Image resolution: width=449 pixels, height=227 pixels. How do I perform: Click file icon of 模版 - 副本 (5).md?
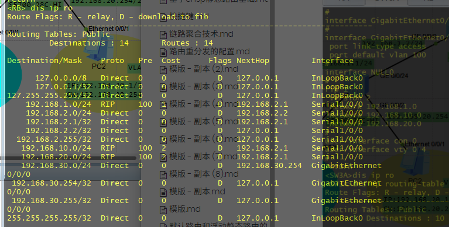click(163, 122)
